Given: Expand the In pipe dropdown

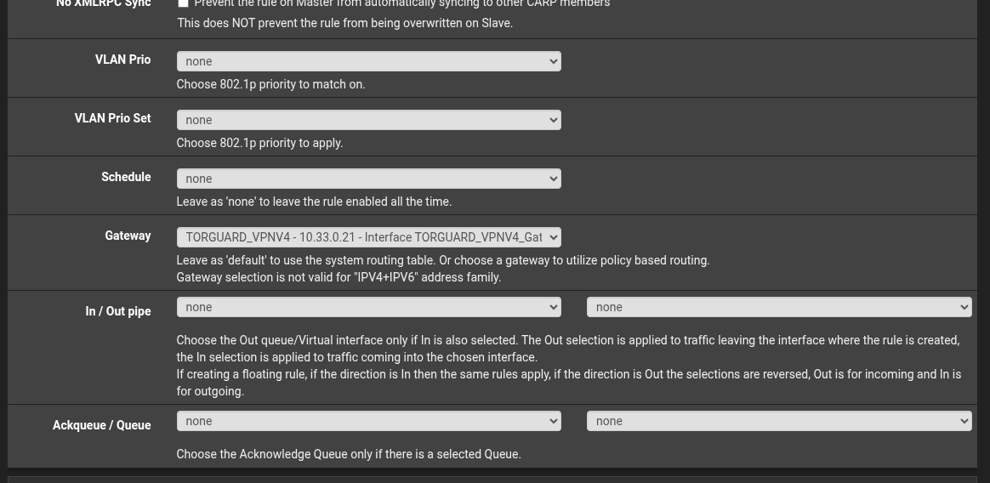Looking at the screenshot, I should point(368,307).
